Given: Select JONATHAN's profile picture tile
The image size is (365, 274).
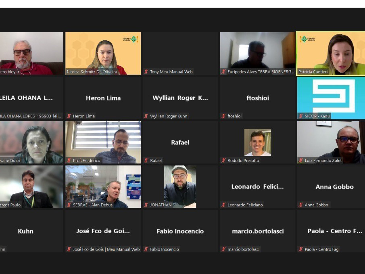Looking at the screenshot, I should coord(180,186).
